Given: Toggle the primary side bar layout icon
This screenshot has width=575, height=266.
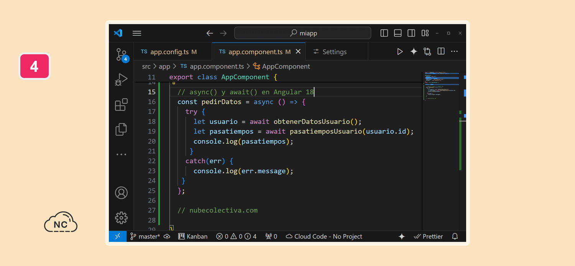Looking at the screenshot, I should (384, 33).
